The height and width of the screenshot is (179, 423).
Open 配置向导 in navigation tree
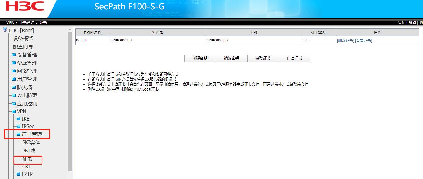23,46
